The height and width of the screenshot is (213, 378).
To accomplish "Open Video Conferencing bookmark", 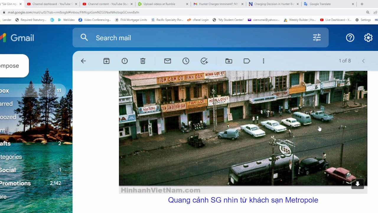I will [95, 20].
